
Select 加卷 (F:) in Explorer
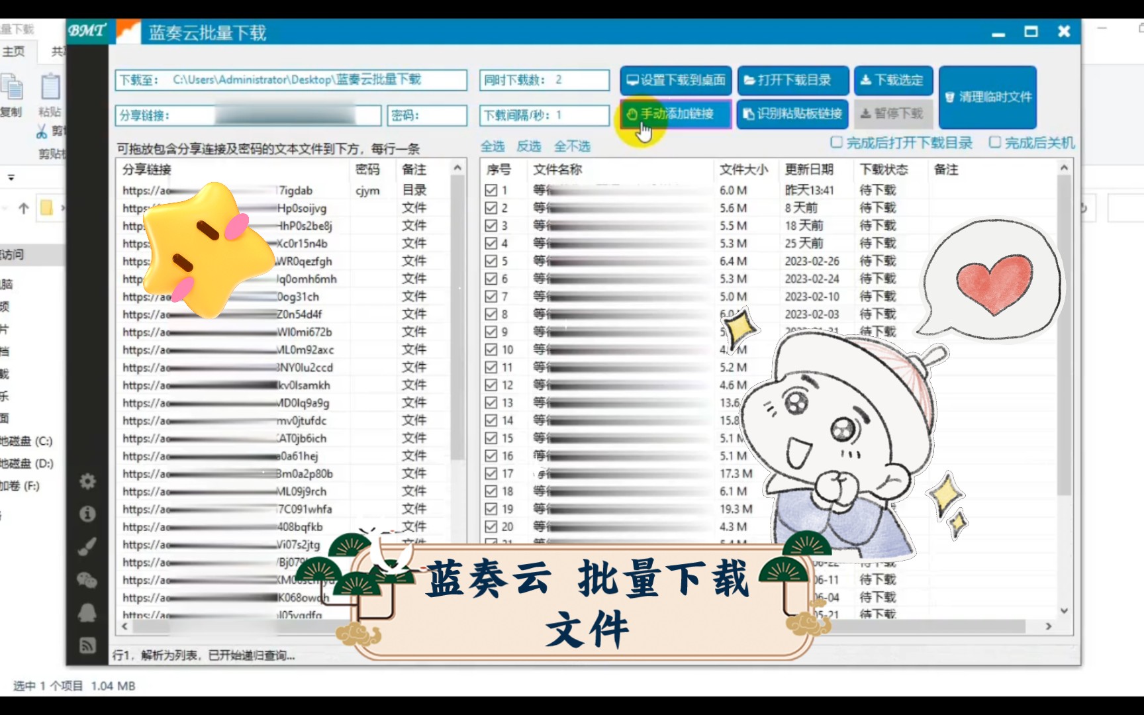tap(20, 486)
